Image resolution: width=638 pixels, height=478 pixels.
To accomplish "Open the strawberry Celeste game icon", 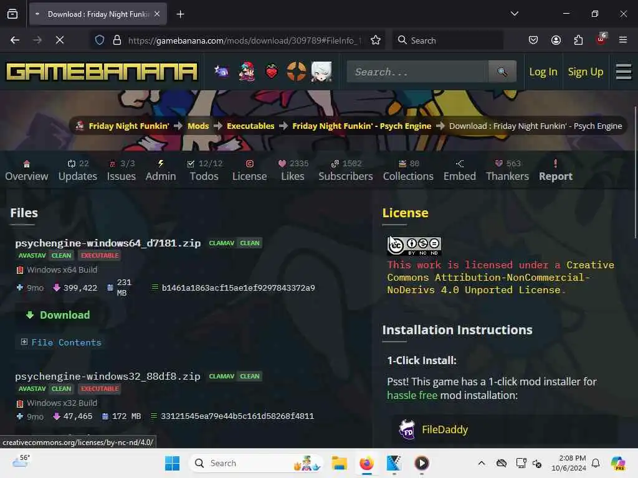I will [x=272, y=72].
